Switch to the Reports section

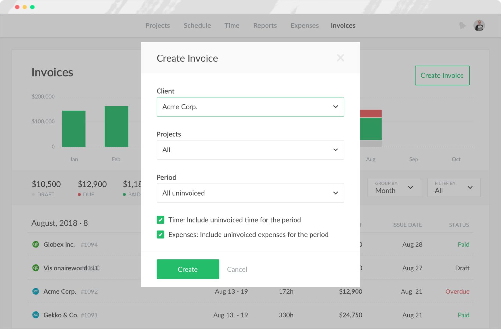265,25
